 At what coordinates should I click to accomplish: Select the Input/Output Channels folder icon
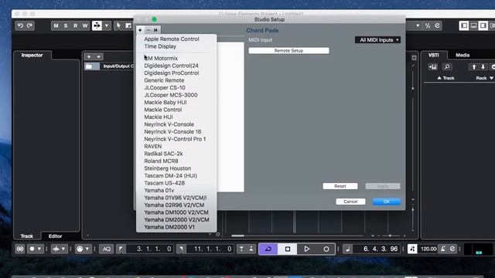coord(90,66)
